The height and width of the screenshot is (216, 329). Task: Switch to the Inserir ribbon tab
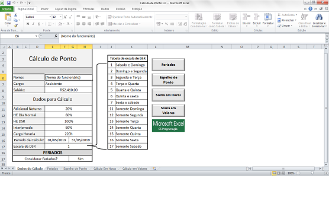point(44,9)
